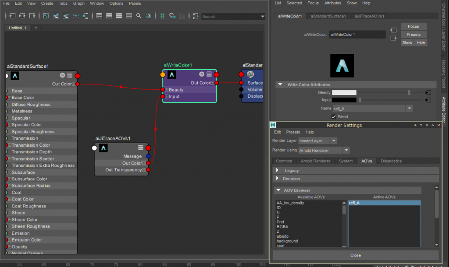Image resolution: width=449 pixels, height=267 pixels.
Task: Open the Graph menu
Action: 79,3
